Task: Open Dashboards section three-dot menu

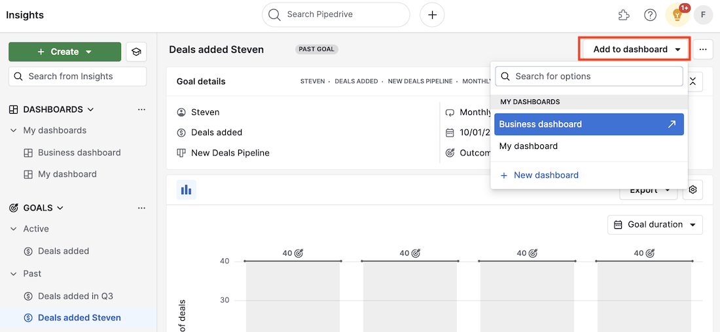Action: click(141, 110)
